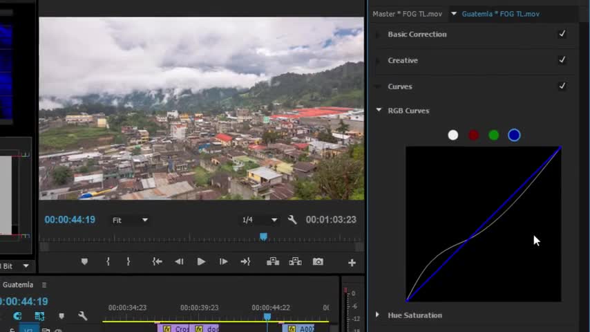Image resolution: width=590 pixels, height=332 pixels.
Task: Expand the Hue Saturation section
Action: 377,315
